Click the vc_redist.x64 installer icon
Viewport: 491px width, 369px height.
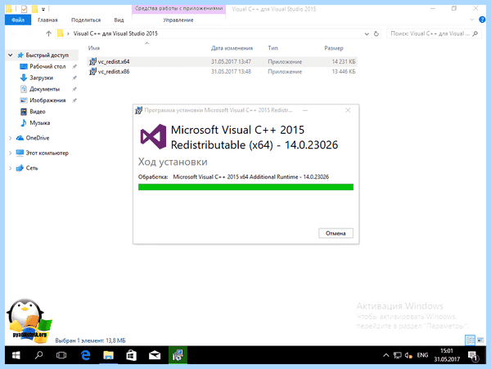coord(92,61)
